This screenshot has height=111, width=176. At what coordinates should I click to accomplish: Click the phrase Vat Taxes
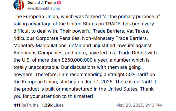(x=138, y=31)
